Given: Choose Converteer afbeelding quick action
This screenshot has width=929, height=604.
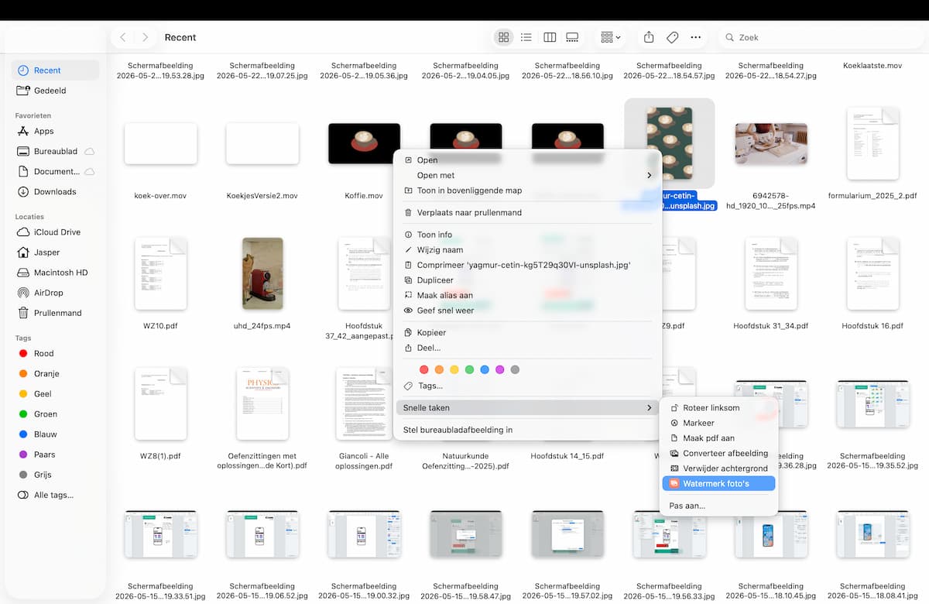Looking at the screenshot, I should (719, 453).
